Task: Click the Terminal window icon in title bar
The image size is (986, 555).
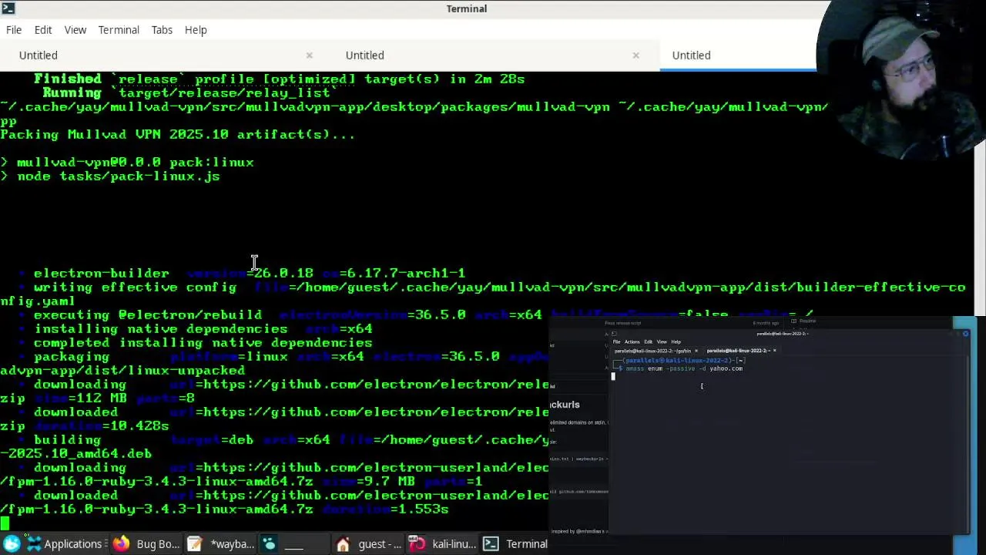Action: pos(7,8)
